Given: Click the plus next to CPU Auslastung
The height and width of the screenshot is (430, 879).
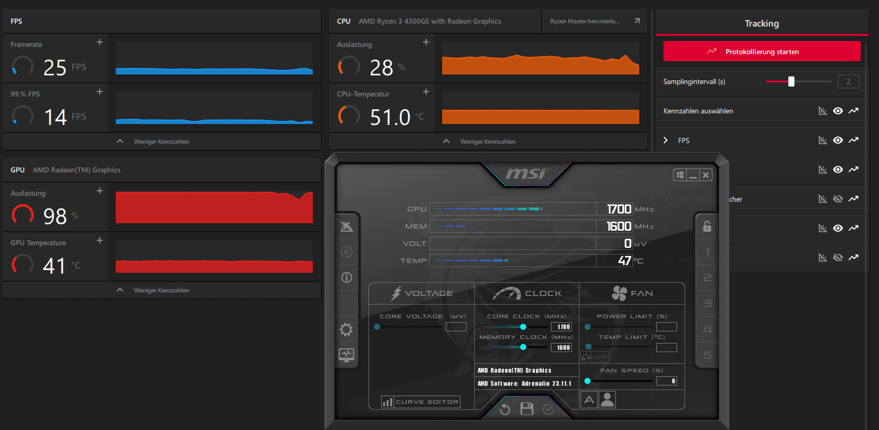Looking at the screenshot, I should [426, 42].
